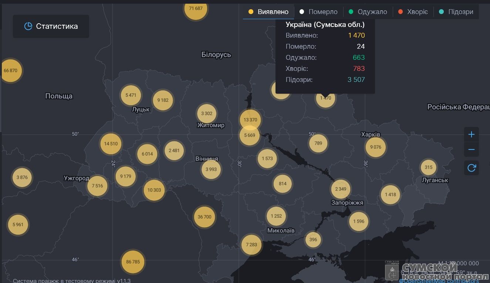490x283 pixels.
Task: Select the 396 marker near Crimea
Action: (313, 239)
